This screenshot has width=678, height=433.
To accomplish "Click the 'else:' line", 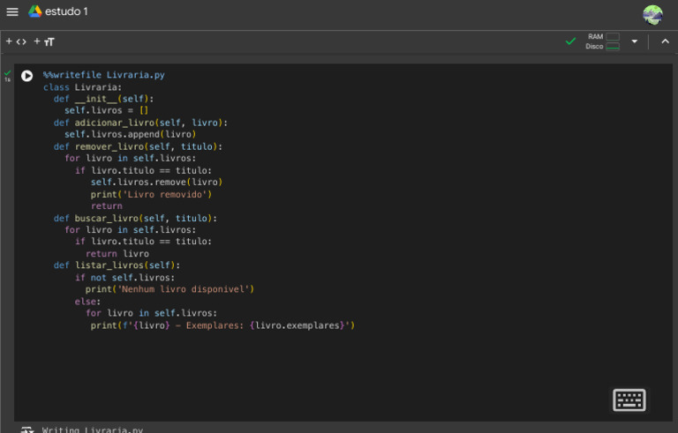I will pyautogui.click(x=87, y=302).
